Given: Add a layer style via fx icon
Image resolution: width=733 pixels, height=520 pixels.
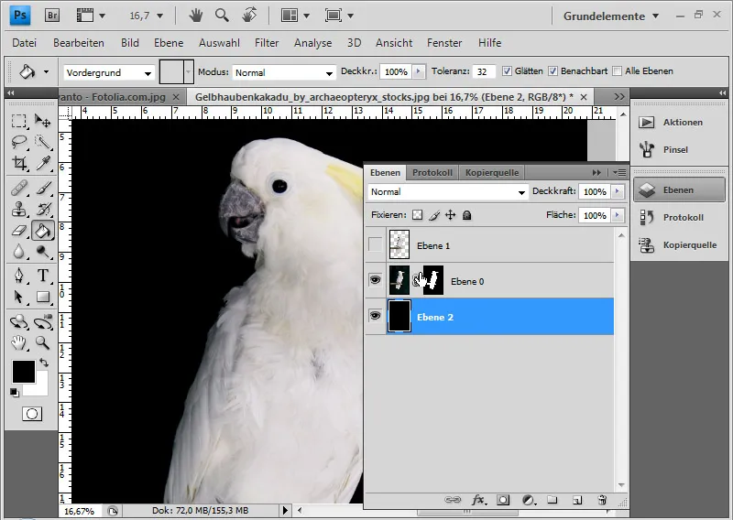Looking at the screenshot, I should pyautogui.click(x=477, y=500).
